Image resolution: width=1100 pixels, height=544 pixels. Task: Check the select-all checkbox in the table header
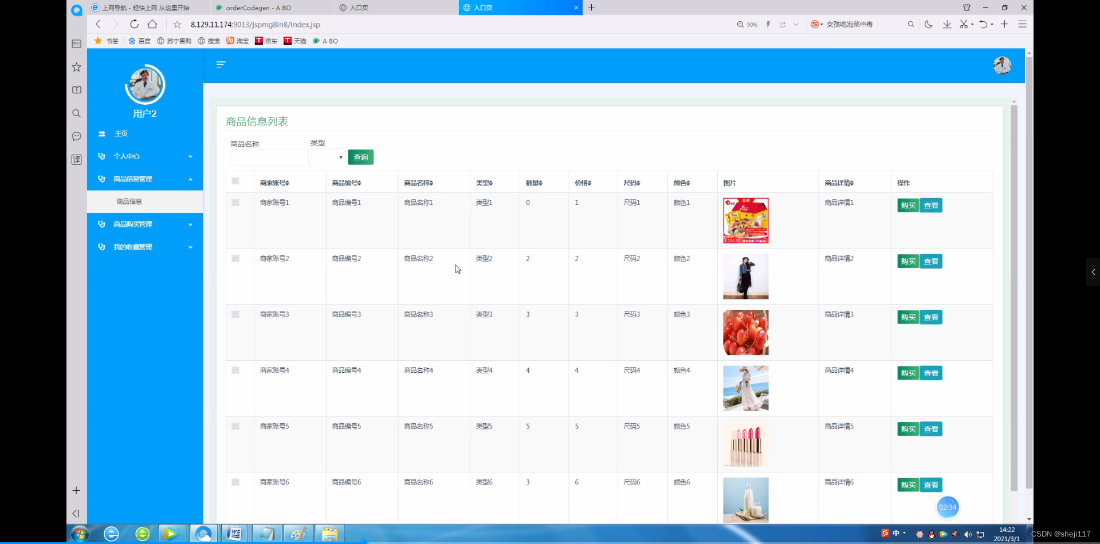[236, 181]
